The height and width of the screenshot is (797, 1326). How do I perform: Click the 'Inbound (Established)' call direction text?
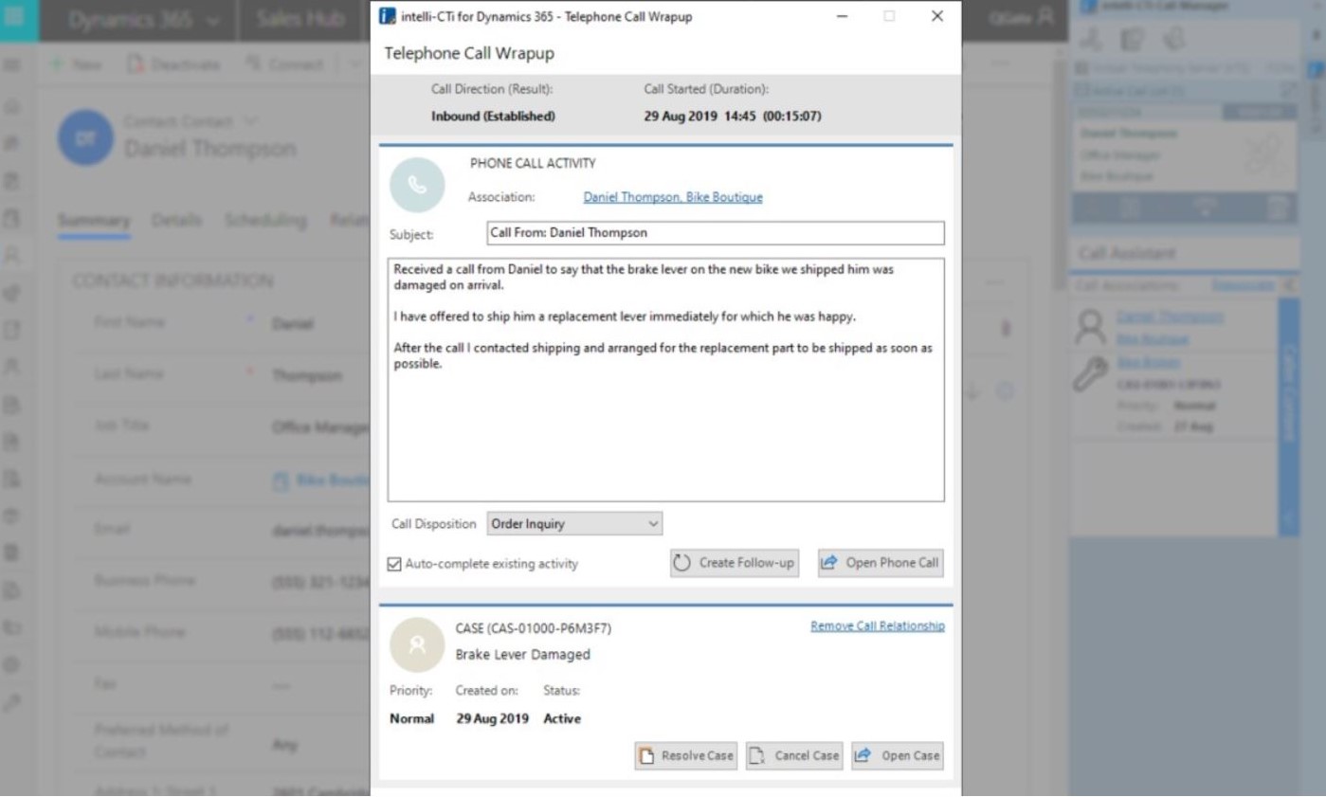493,117
